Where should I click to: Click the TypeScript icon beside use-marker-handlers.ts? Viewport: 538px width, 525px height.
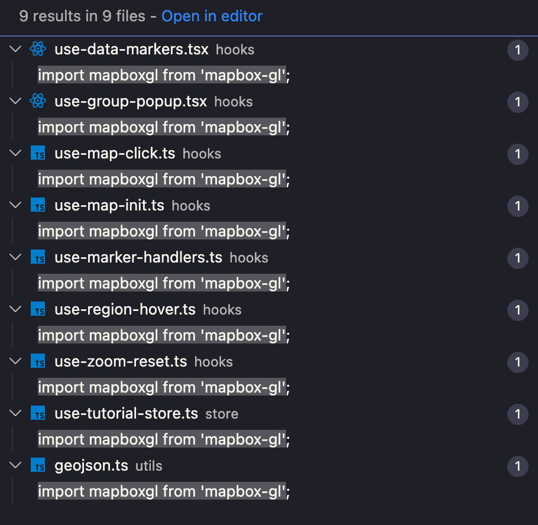[x=38, y=258]
